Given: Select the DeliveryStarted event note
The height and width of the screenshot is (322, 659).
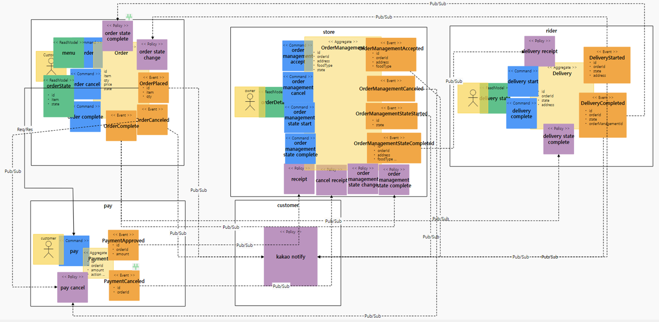Looking at the screenshot, I should click(x=607, y=65).
